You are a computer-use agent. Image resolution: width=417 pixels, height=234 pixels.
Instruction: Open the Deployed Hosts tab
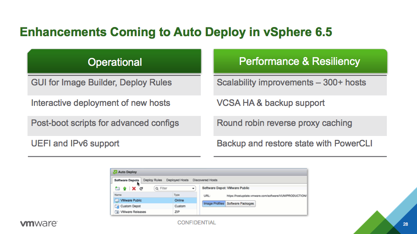[177, 180]
